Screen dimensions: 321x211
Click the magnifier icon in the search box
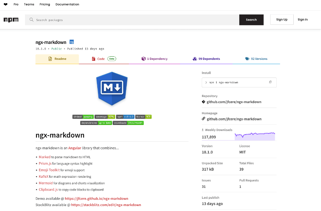point(31,19)
